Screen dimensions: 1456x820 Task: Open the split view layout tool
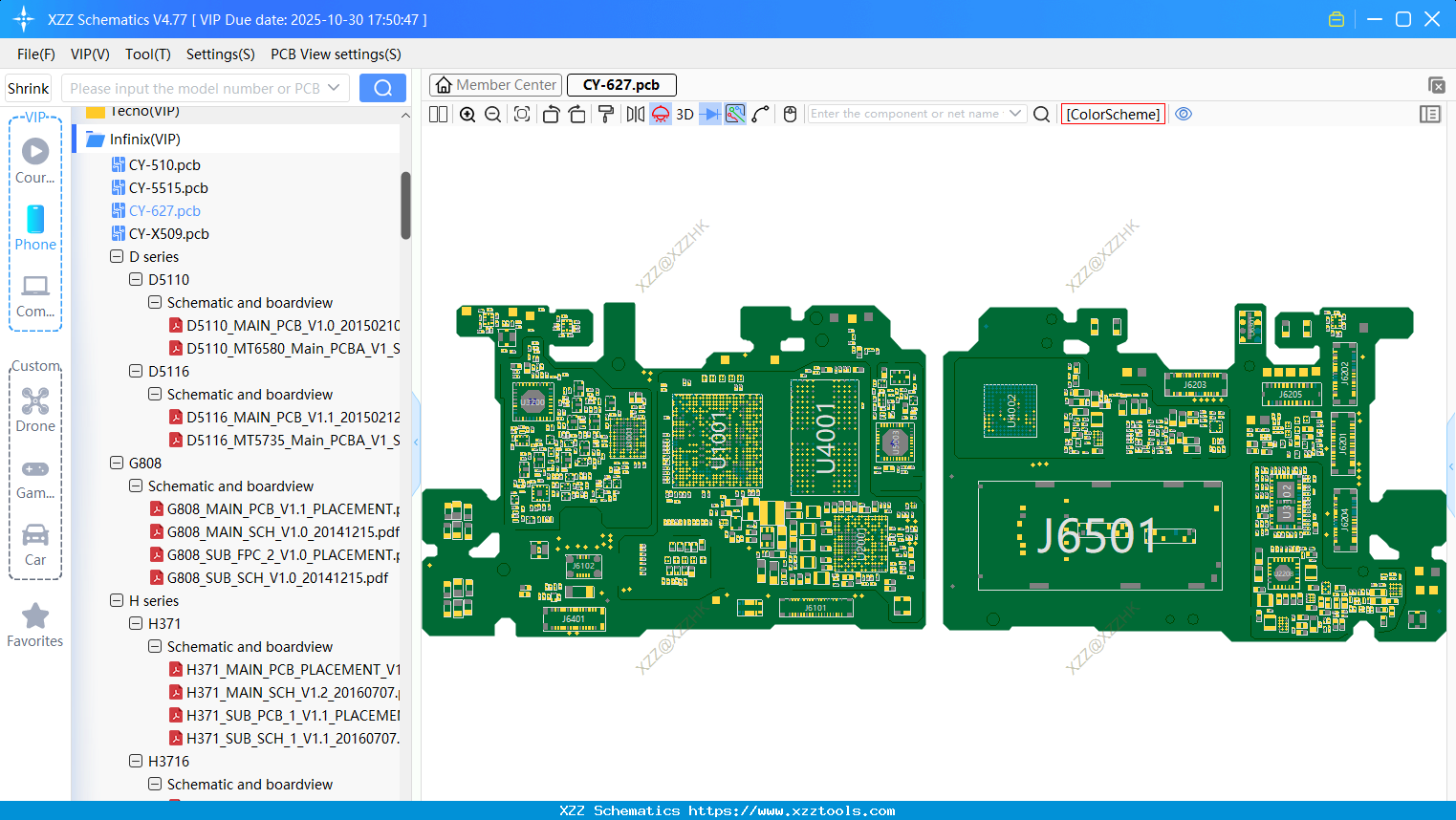pos(437,114)
